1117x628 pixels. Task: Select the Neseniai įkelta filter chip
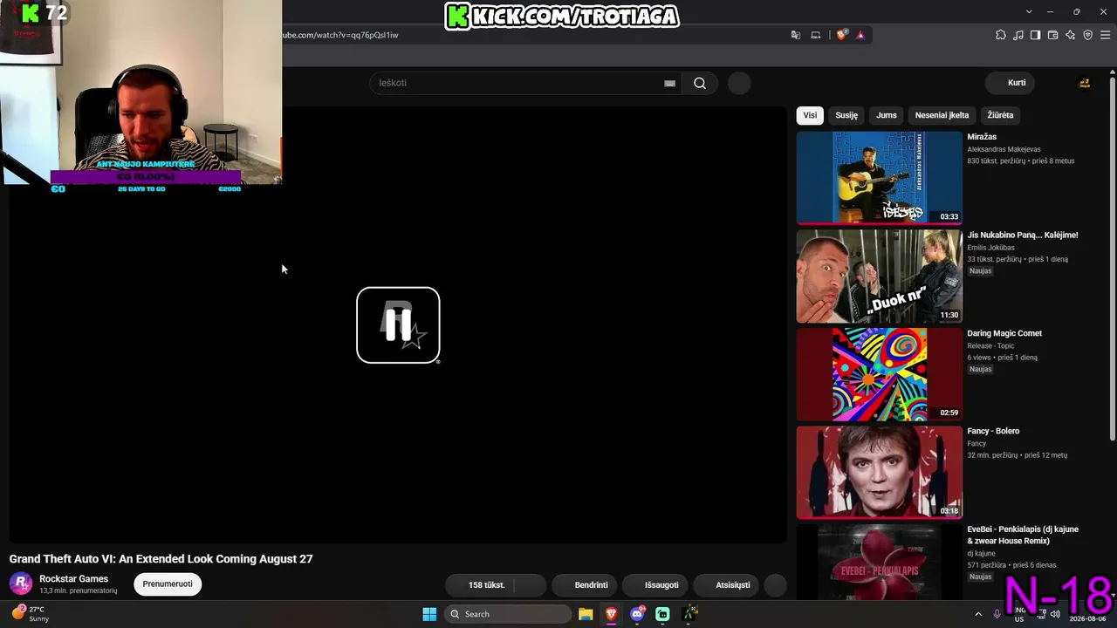942,115
